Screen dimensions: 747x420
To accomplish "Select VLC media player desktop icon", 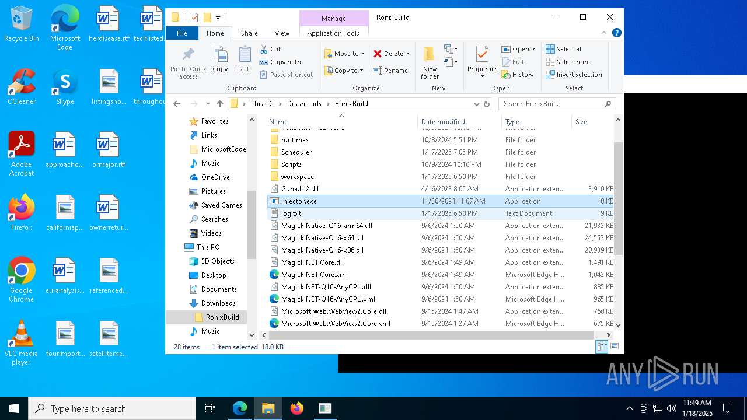I will point(22,343).
